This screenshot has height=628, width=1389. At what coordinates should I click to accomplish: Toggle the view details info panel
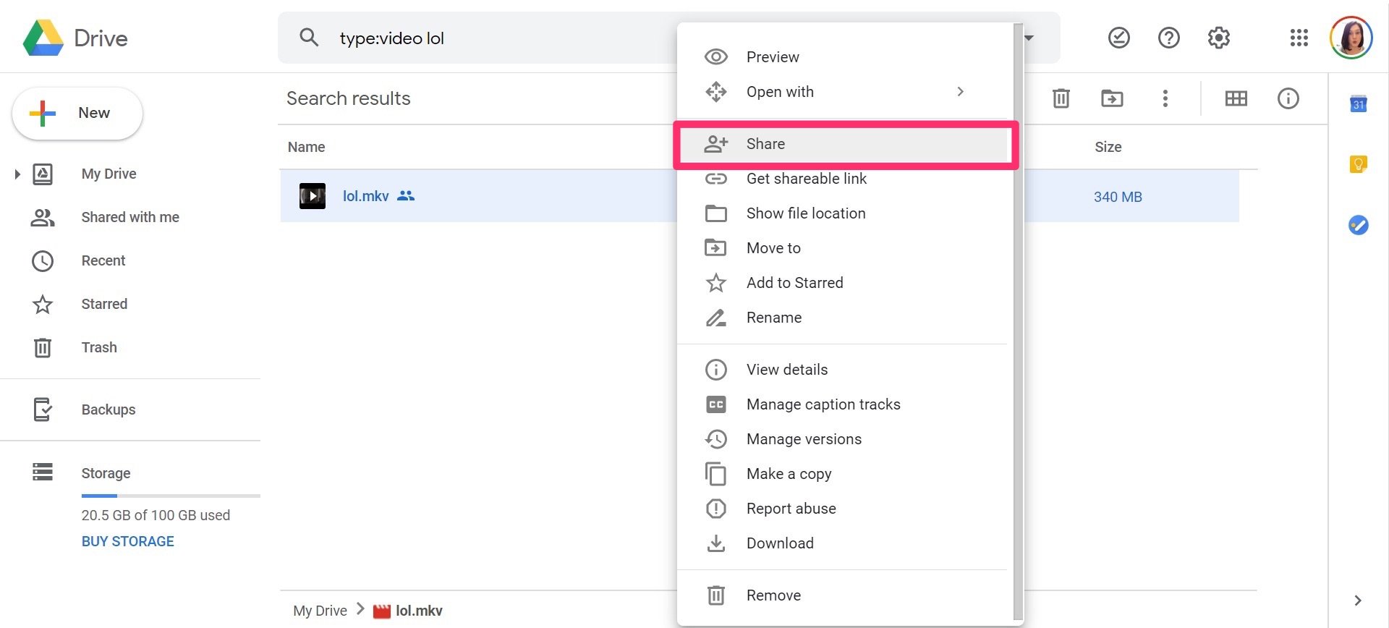point(1288,98)
